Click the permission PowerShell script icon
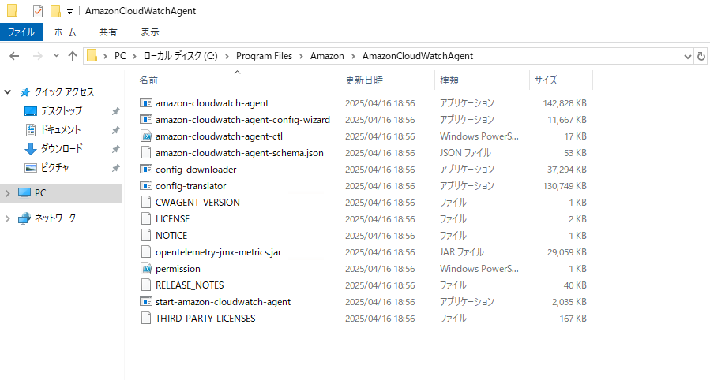 pyautogui.click(x=146, y=268)
